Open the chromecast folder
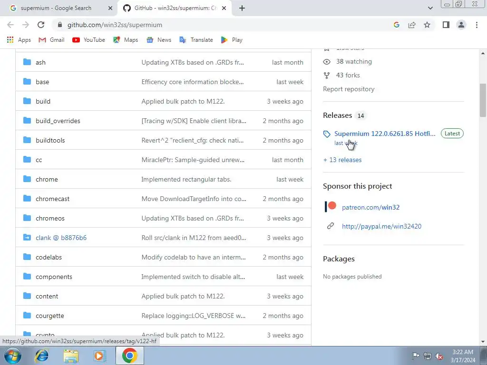The height and width of the screenshot is (365, 487). 52,199
